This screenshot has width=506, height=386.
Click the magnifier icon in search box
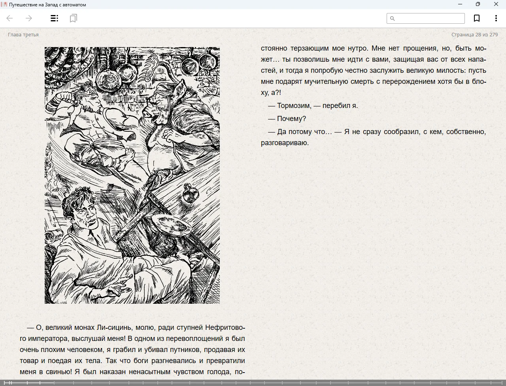tap(393, 18)
